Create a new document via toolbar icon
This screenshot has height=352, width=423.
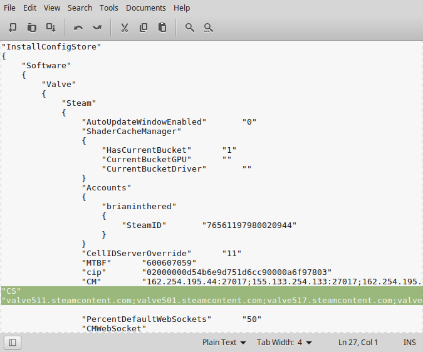tap(13, 28)
